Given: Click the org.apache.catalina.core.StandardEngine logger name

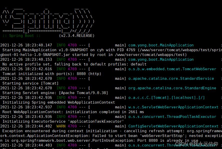Looking at the screenshot, I should click(172, 88).
